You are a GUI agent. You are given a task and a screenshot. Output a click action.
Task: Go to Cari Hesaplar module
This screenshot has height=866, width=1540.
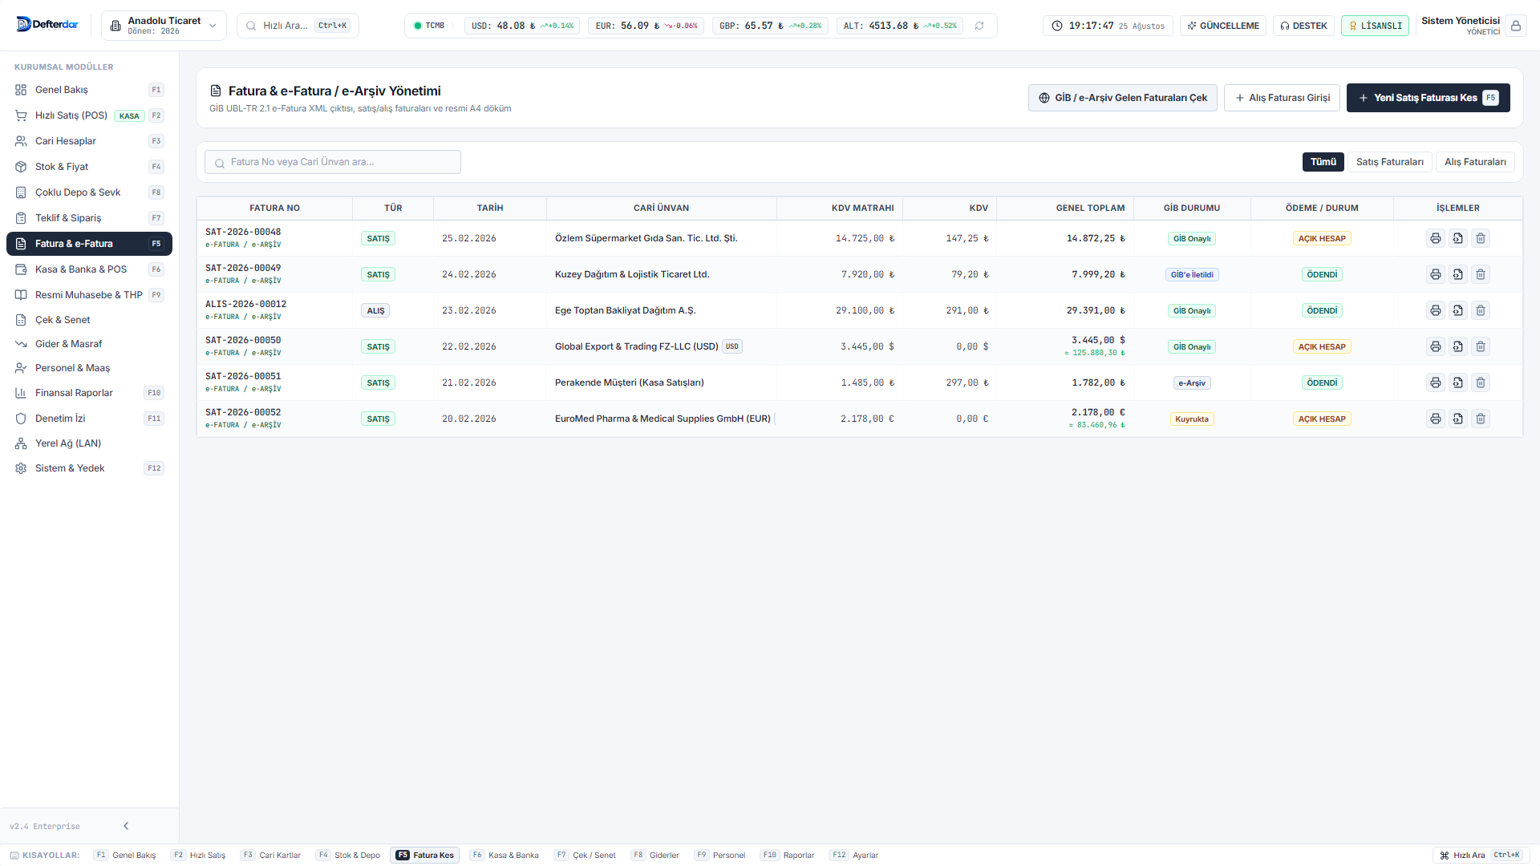89,141
